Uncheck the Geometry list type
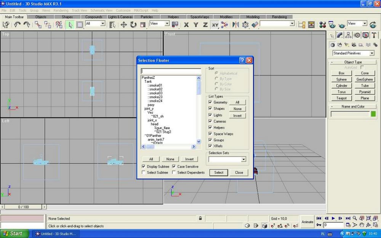This screenshot has height=238, width=381. pos(210,102)
